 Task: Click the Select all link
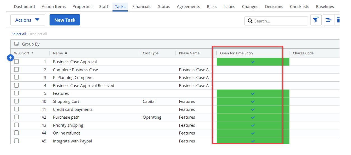pyautogui.click(x=19, y=34)
